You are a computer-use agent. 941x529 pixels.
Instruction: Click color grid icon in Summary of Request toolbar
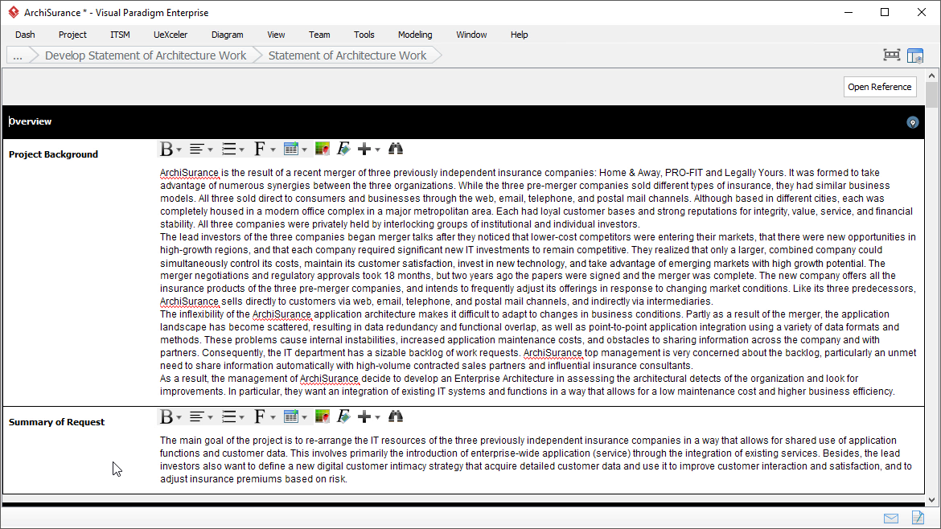(323, 416)
